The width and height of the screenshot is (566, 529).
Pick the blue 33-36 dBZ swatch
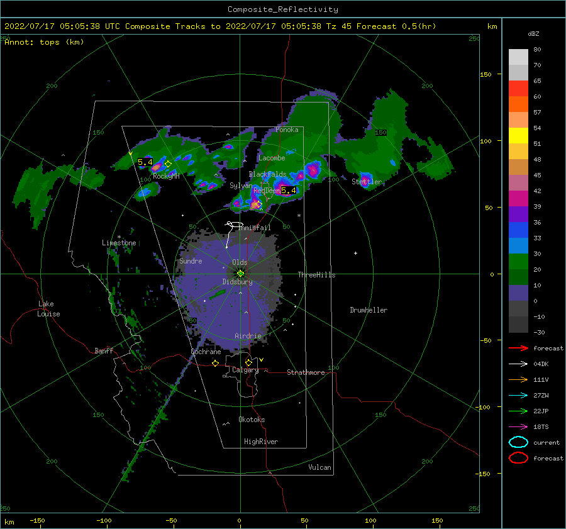point(518,230)
